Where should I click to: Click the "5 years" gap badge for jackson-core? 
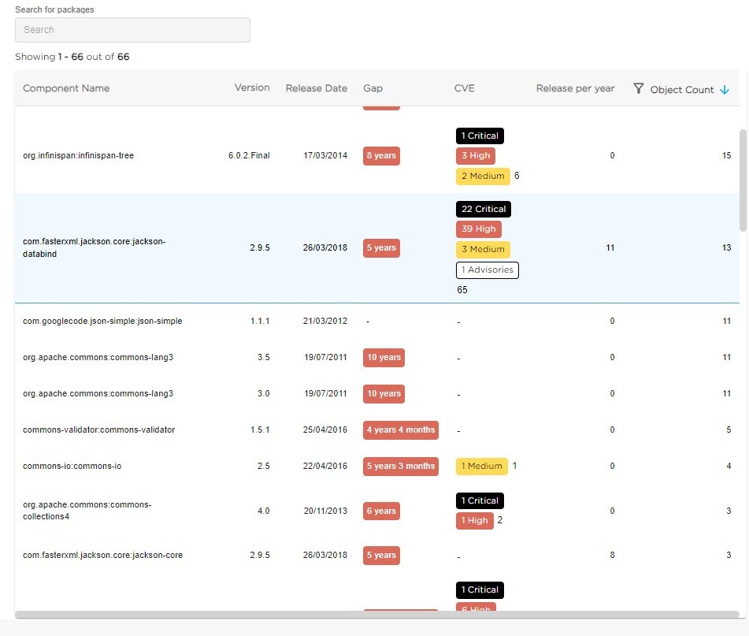(x=381, y=555)
